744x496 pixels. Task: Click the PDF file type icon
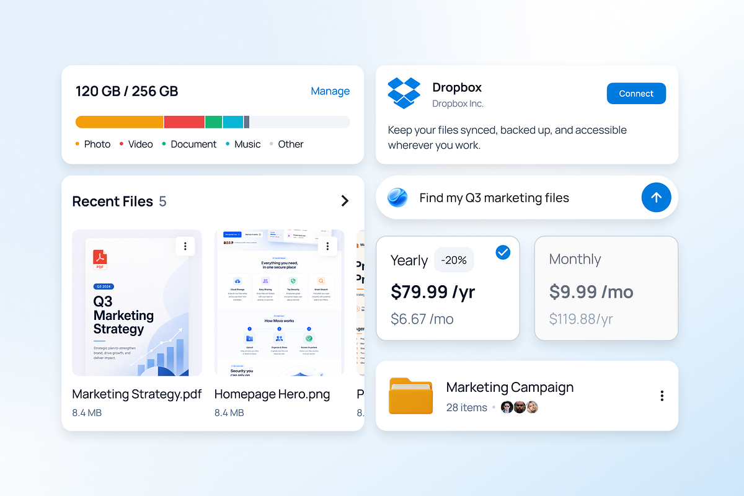[x=100, y=259]
